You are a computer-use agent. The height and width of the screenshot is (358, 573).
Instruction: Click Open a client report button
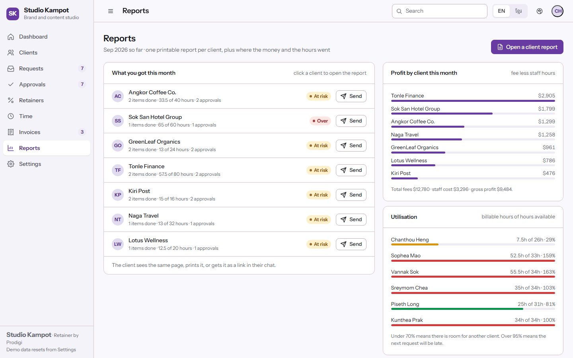click(527, 47)
